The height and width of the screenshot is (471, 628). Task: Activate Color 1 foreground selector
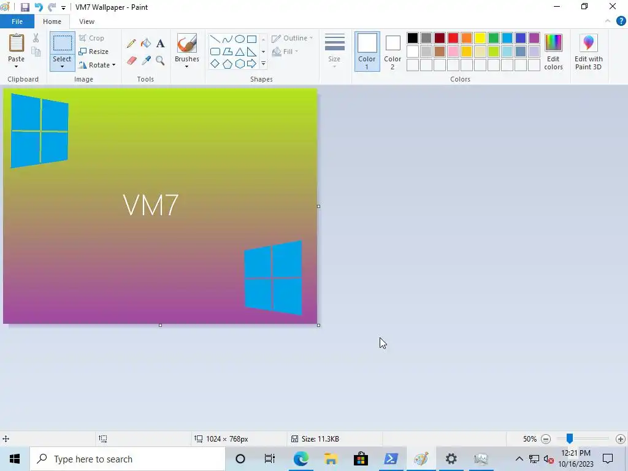pyautogui.click(x=367, y=52)
